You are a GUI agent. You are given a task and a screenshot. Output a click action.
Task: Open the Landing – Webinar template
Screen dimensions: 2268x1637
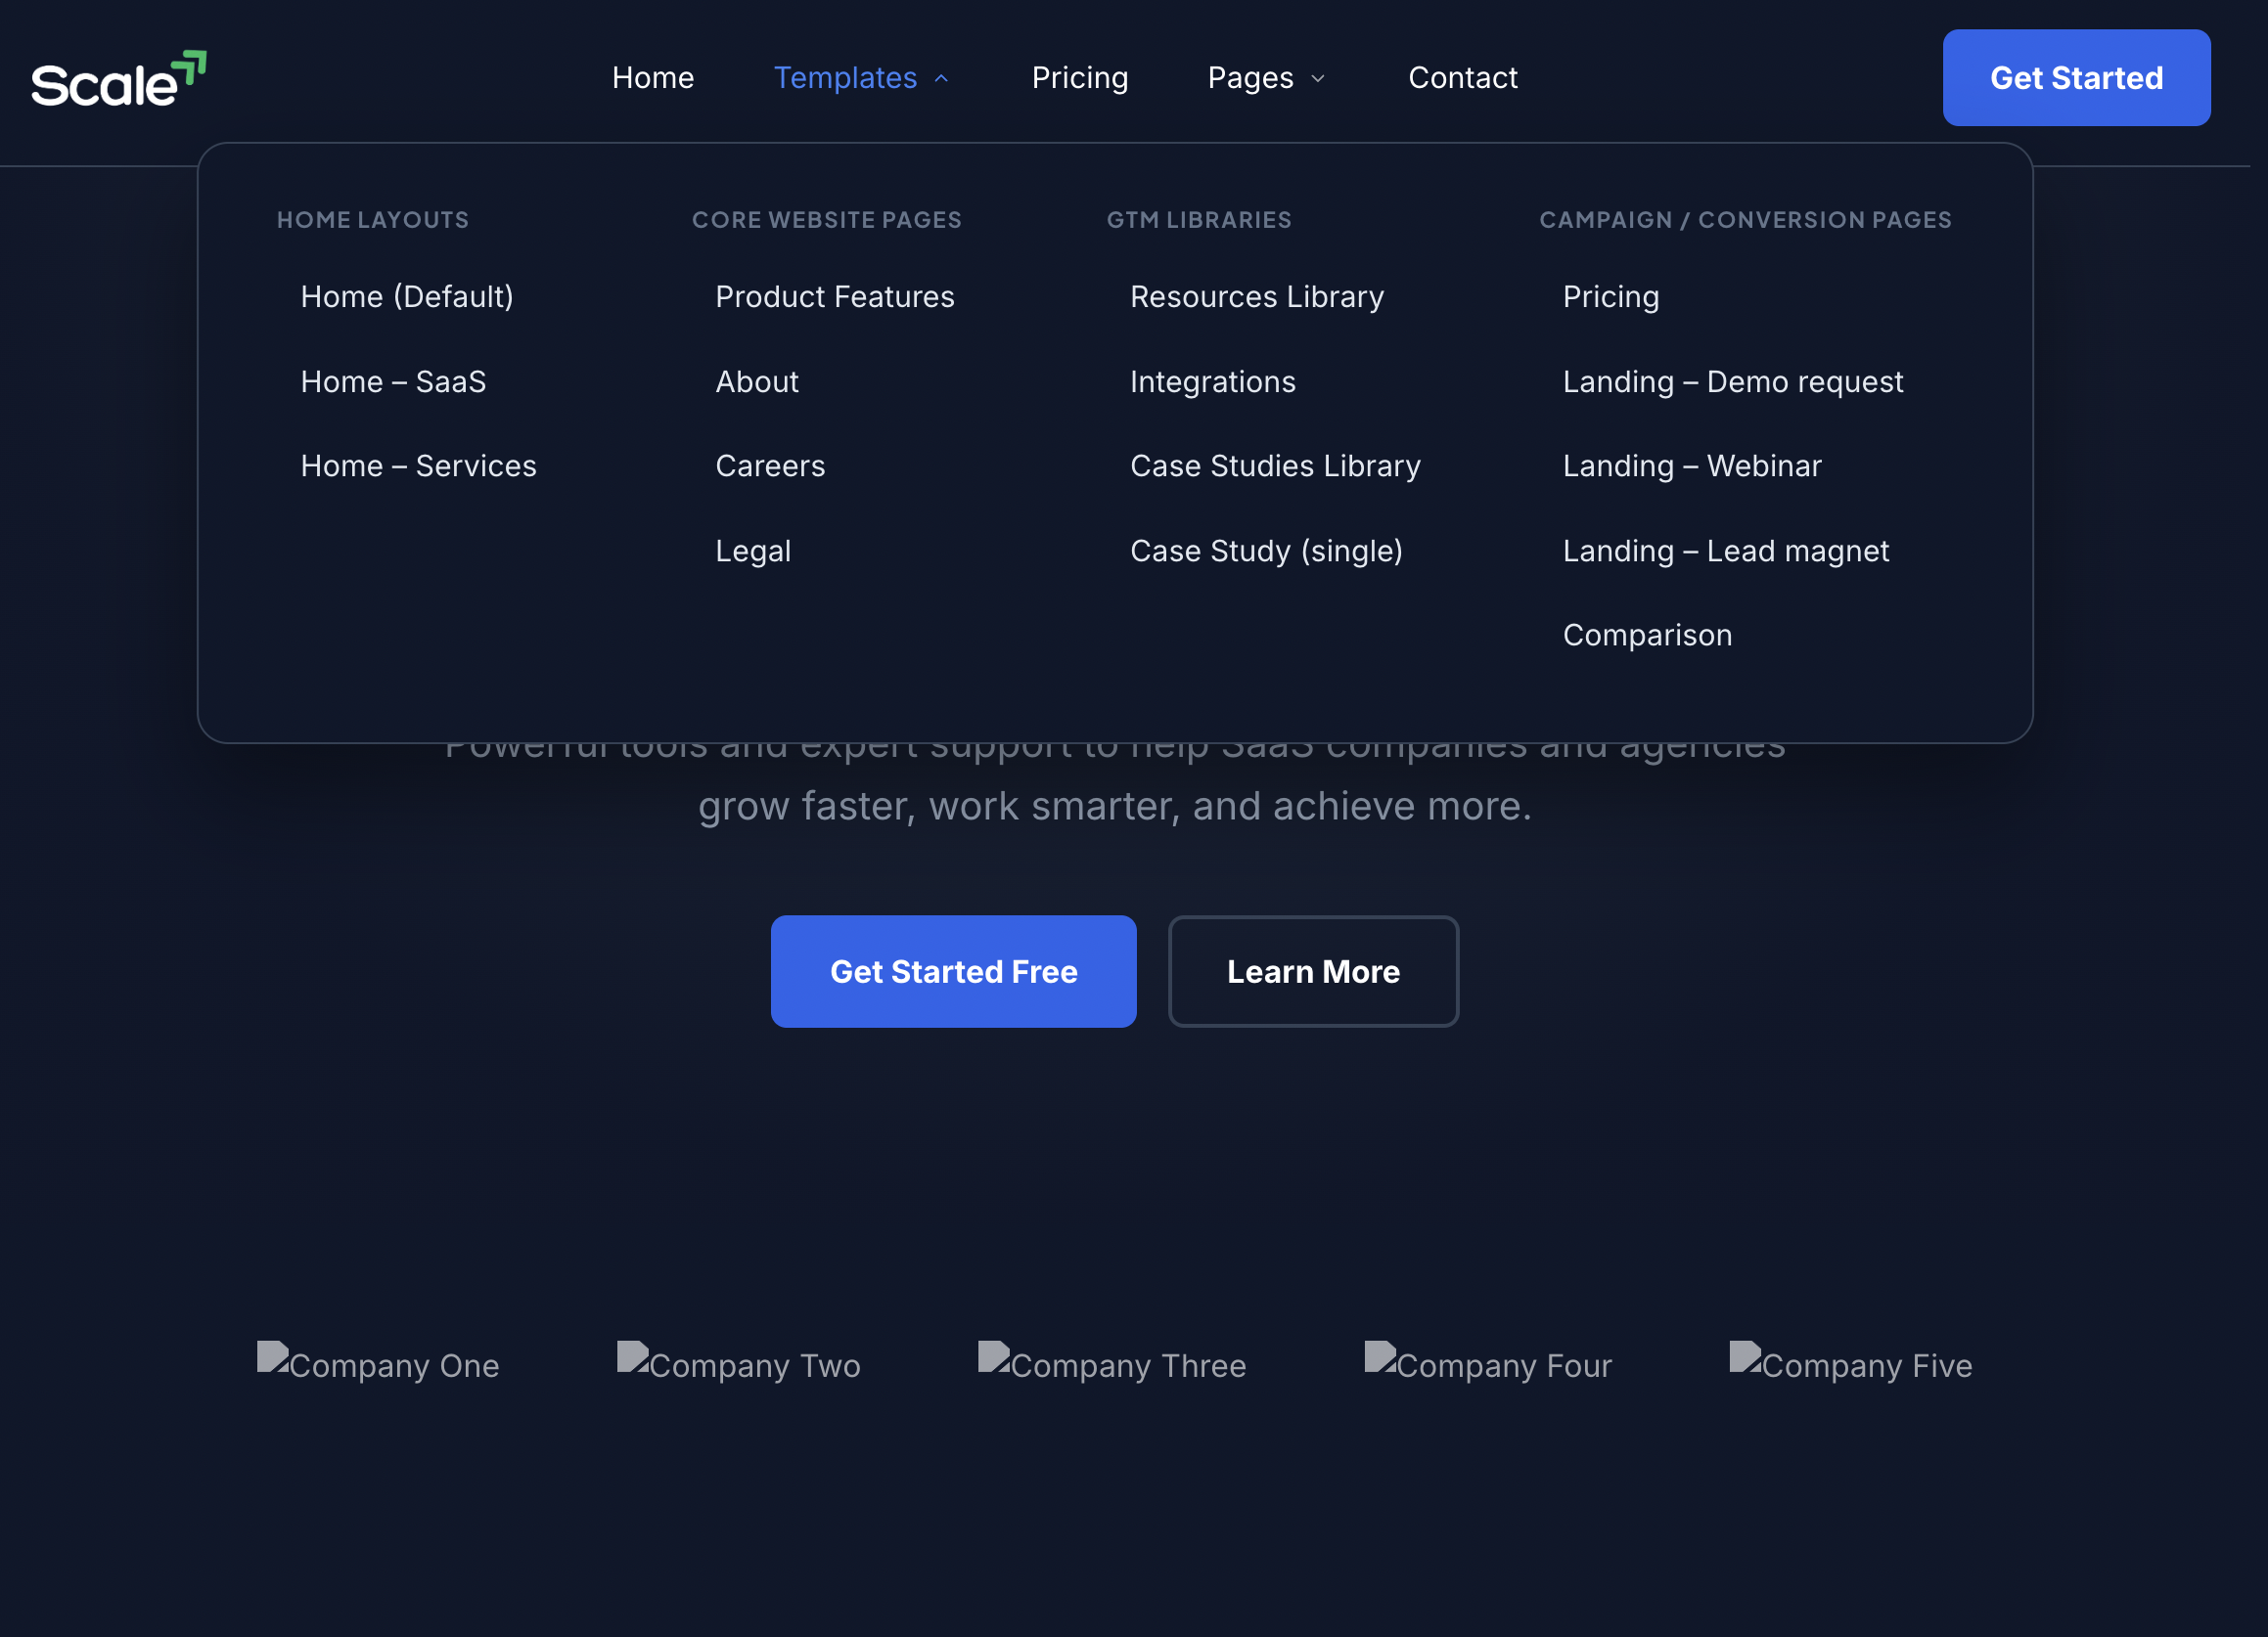pyautogui.click(x=1692, y=465)
